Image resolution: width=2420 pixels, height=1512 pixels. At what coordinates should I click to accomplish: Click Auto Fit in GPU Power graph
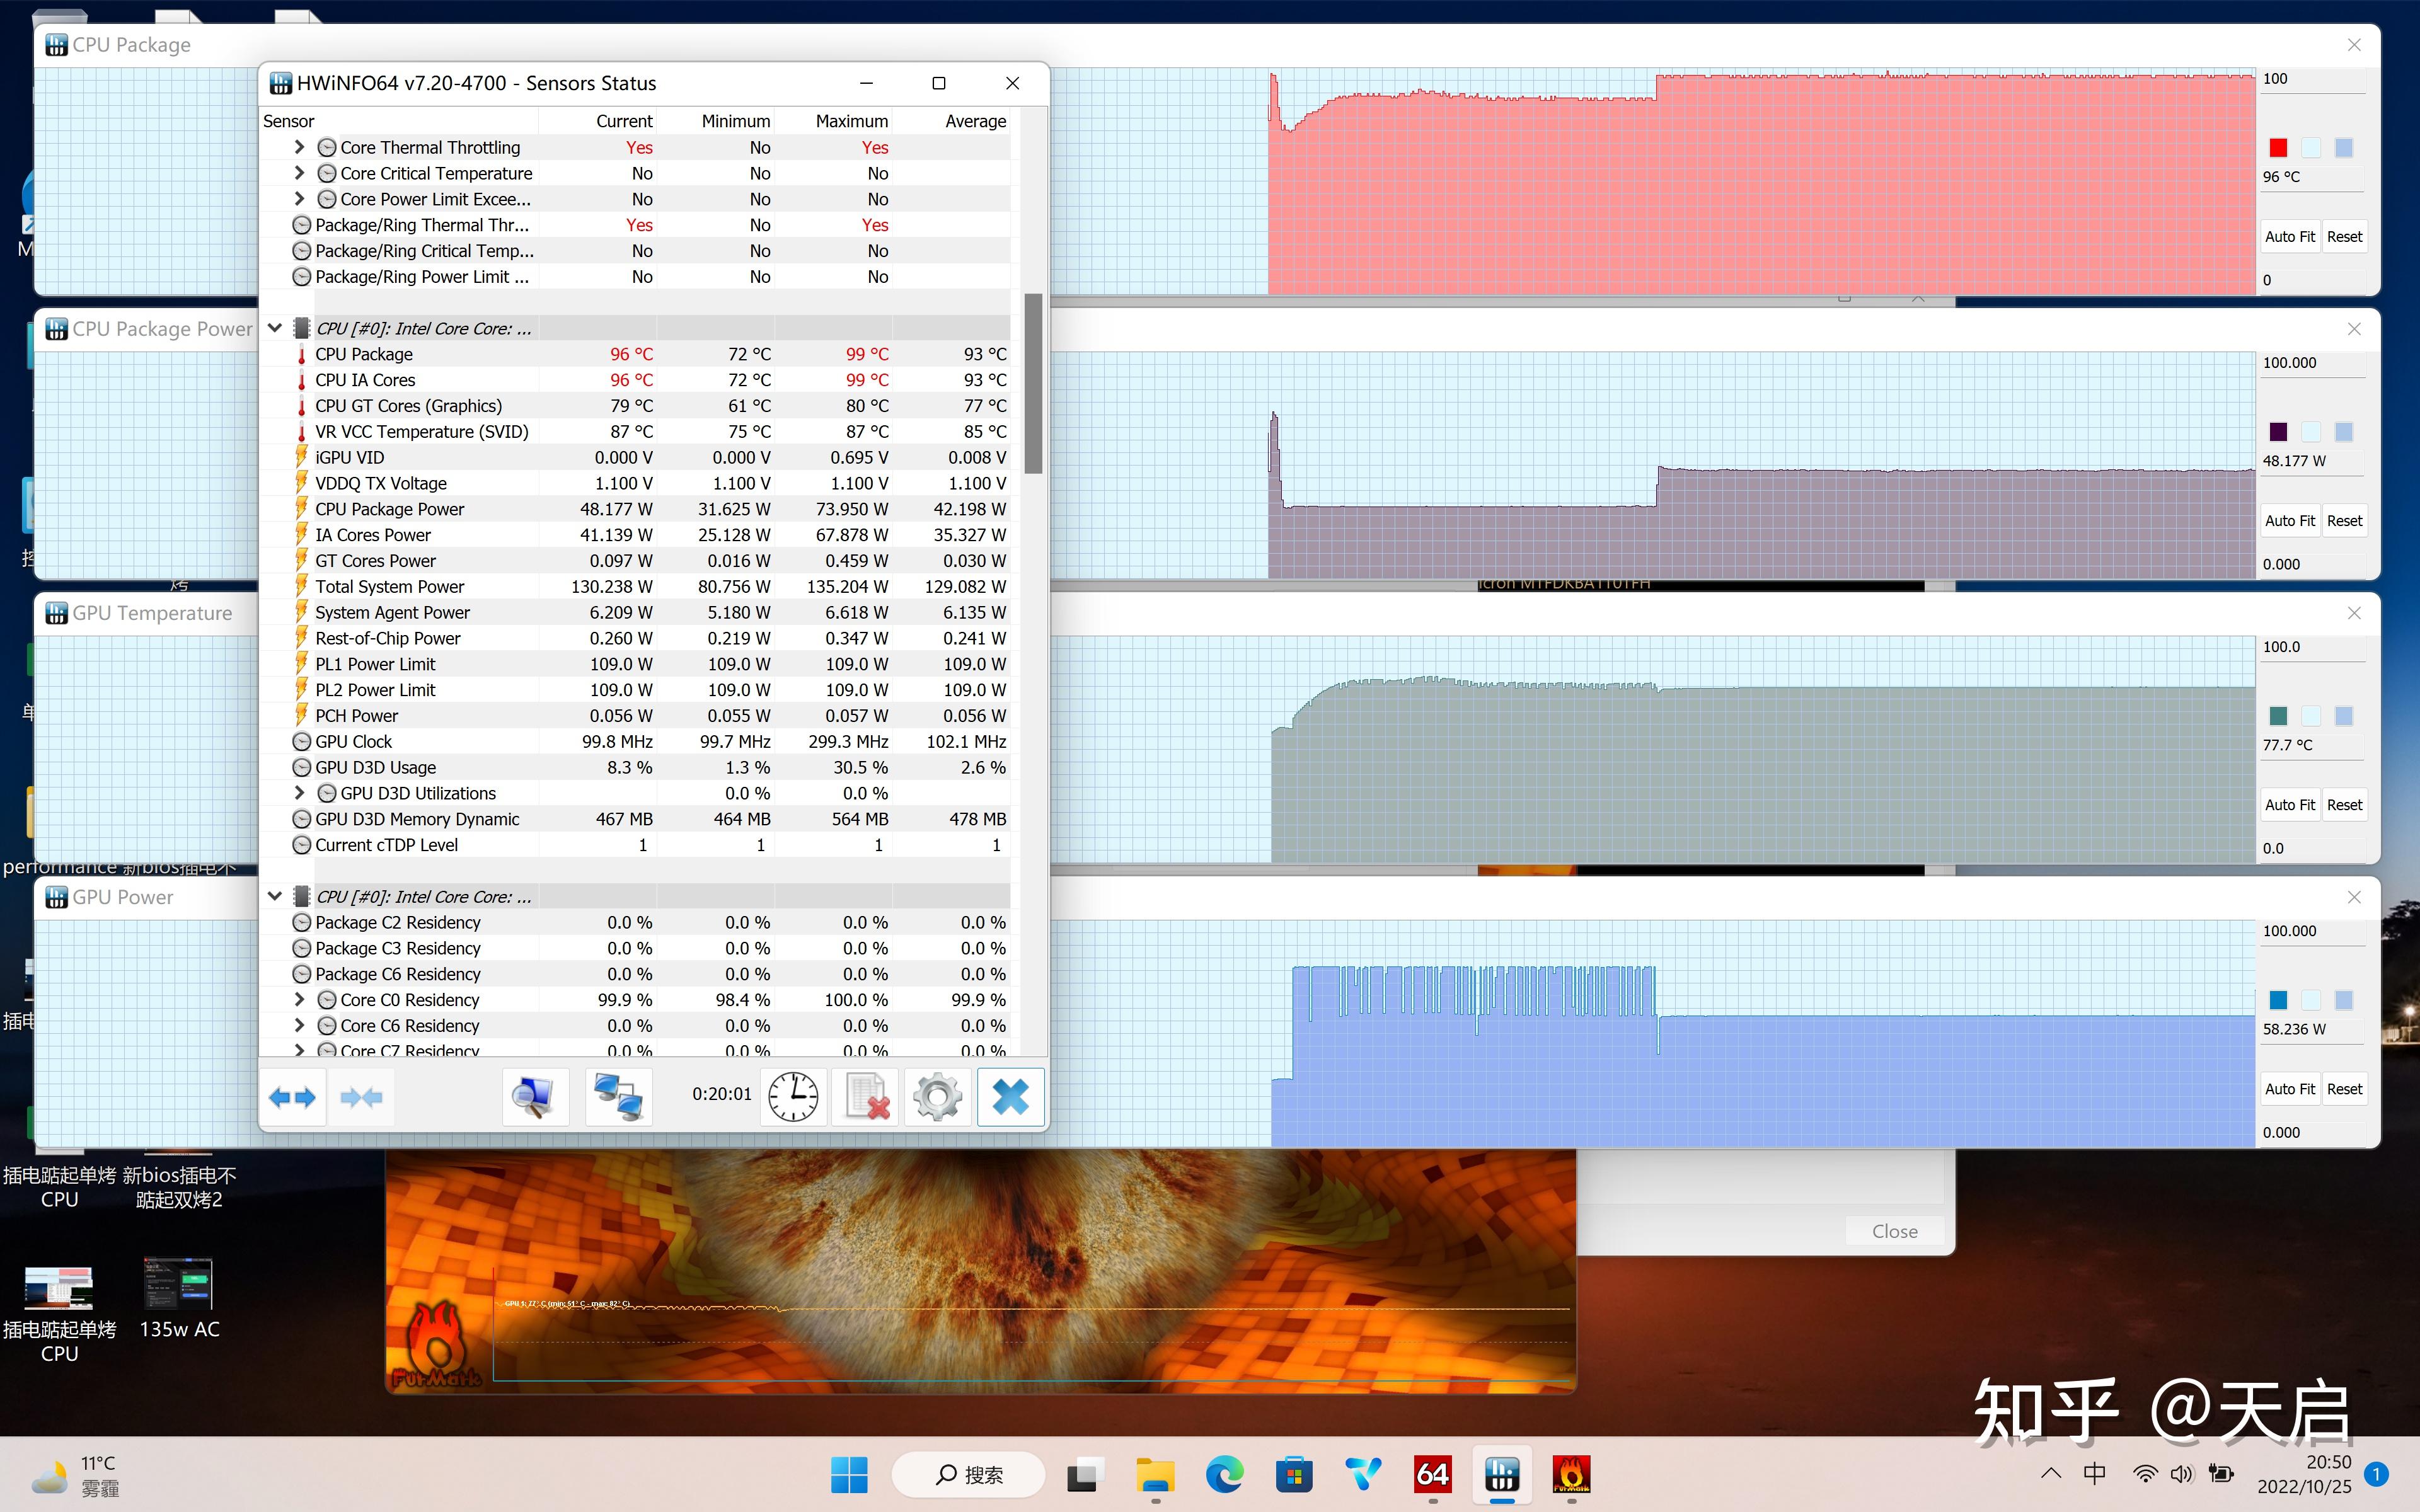(x=2289, y=1089)
